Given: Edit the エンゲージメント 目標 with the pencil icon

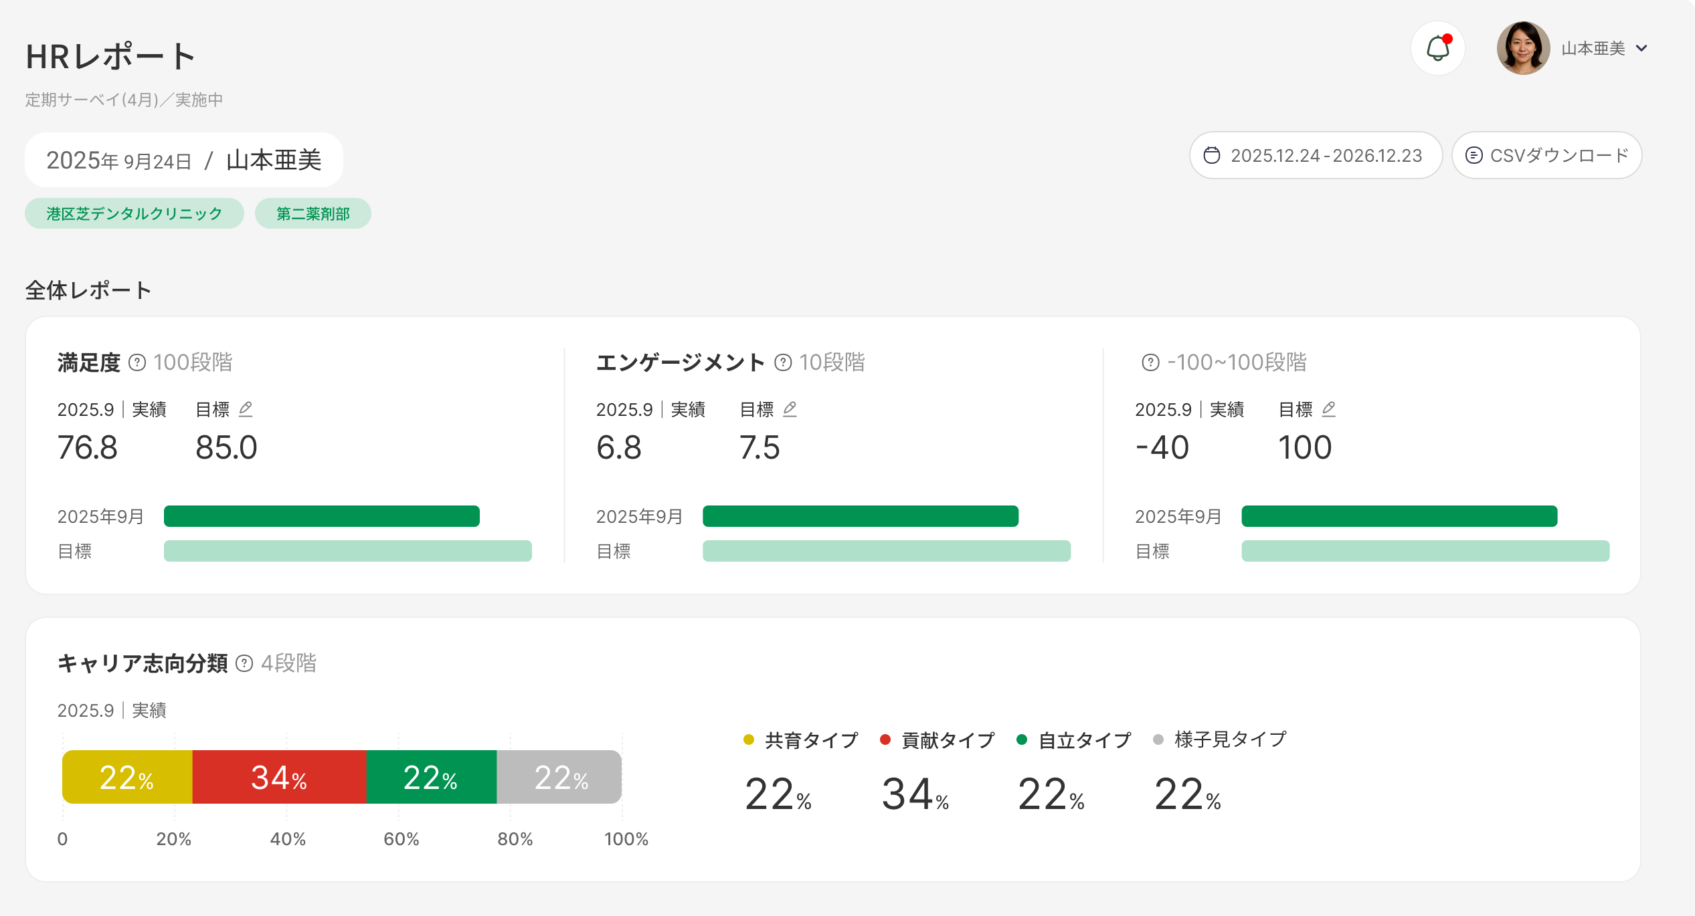Looking at the screenshot, I should pyautogui.click(x=790, y=409).
